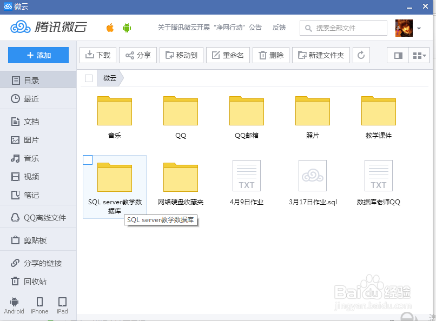
Task: Select the 4月9日作业 TXT file icon
Action: tap(247, 176)
